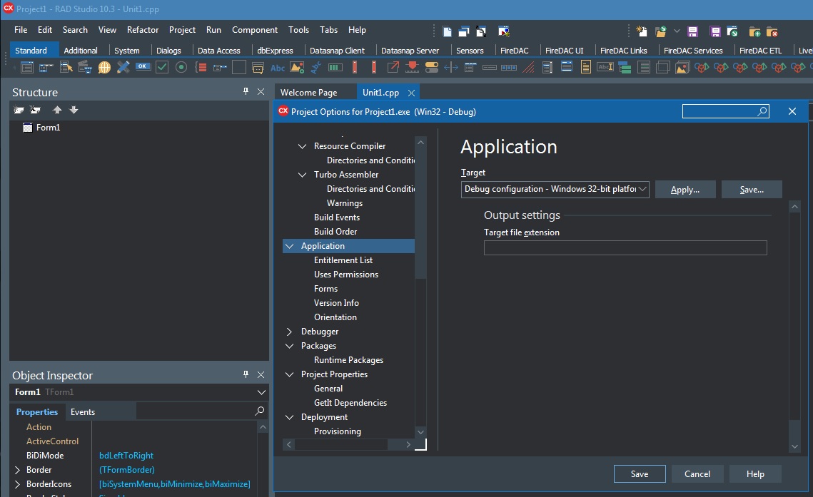The width and height of the screenshot is (813, 497).
Task: Pin the Structure panel
Action: [x=246, y=92]
